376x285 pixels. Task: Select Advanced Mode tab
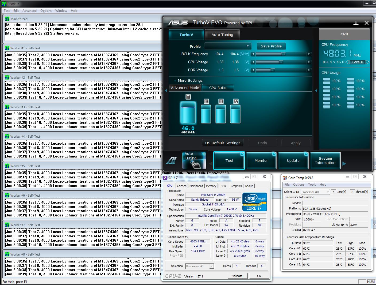[185, 88]
